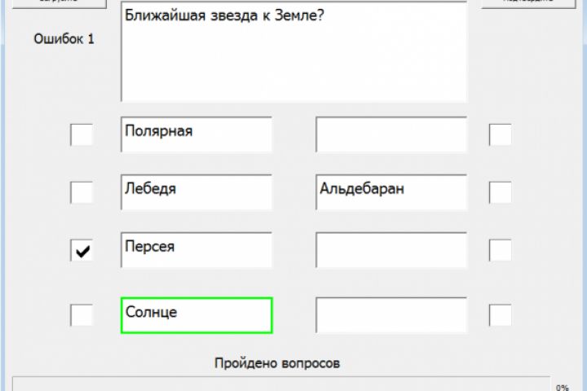Click the Альдебаран answer field
The image size is (587, 391).
(x=391, y=192)
